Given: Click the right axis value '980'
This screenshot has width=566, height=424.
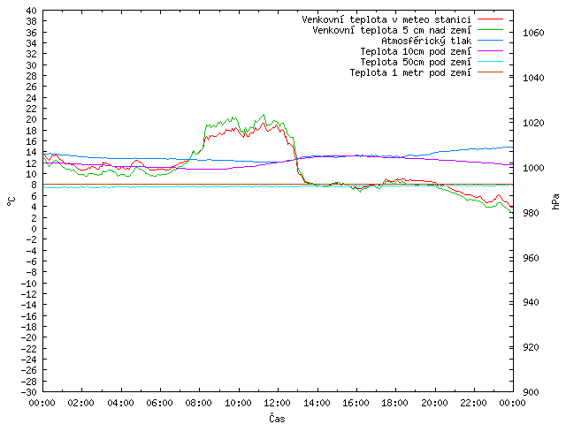Looking at the screenshot, I should click(x=531, y=213).
